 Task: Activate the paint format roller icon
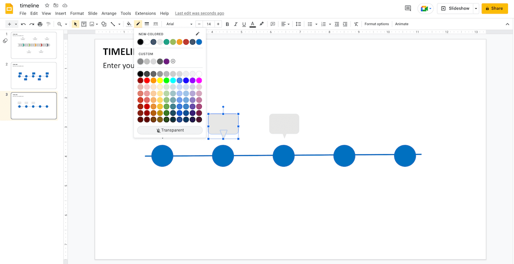[x=48, y=24]
